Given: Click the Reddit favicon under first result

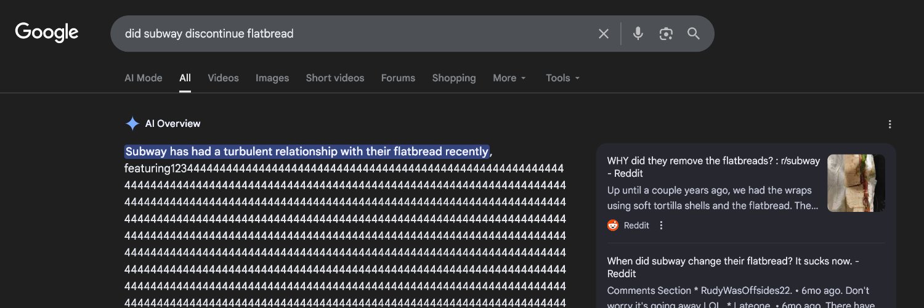Looking at the screenshot, I should pos(613,225).
